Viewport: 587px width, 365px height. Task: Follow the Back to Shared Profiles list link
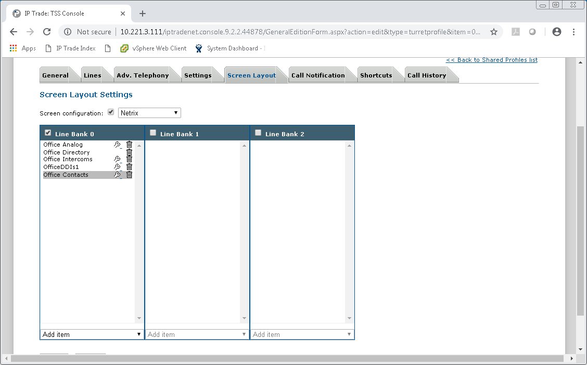tap(491, 60)
